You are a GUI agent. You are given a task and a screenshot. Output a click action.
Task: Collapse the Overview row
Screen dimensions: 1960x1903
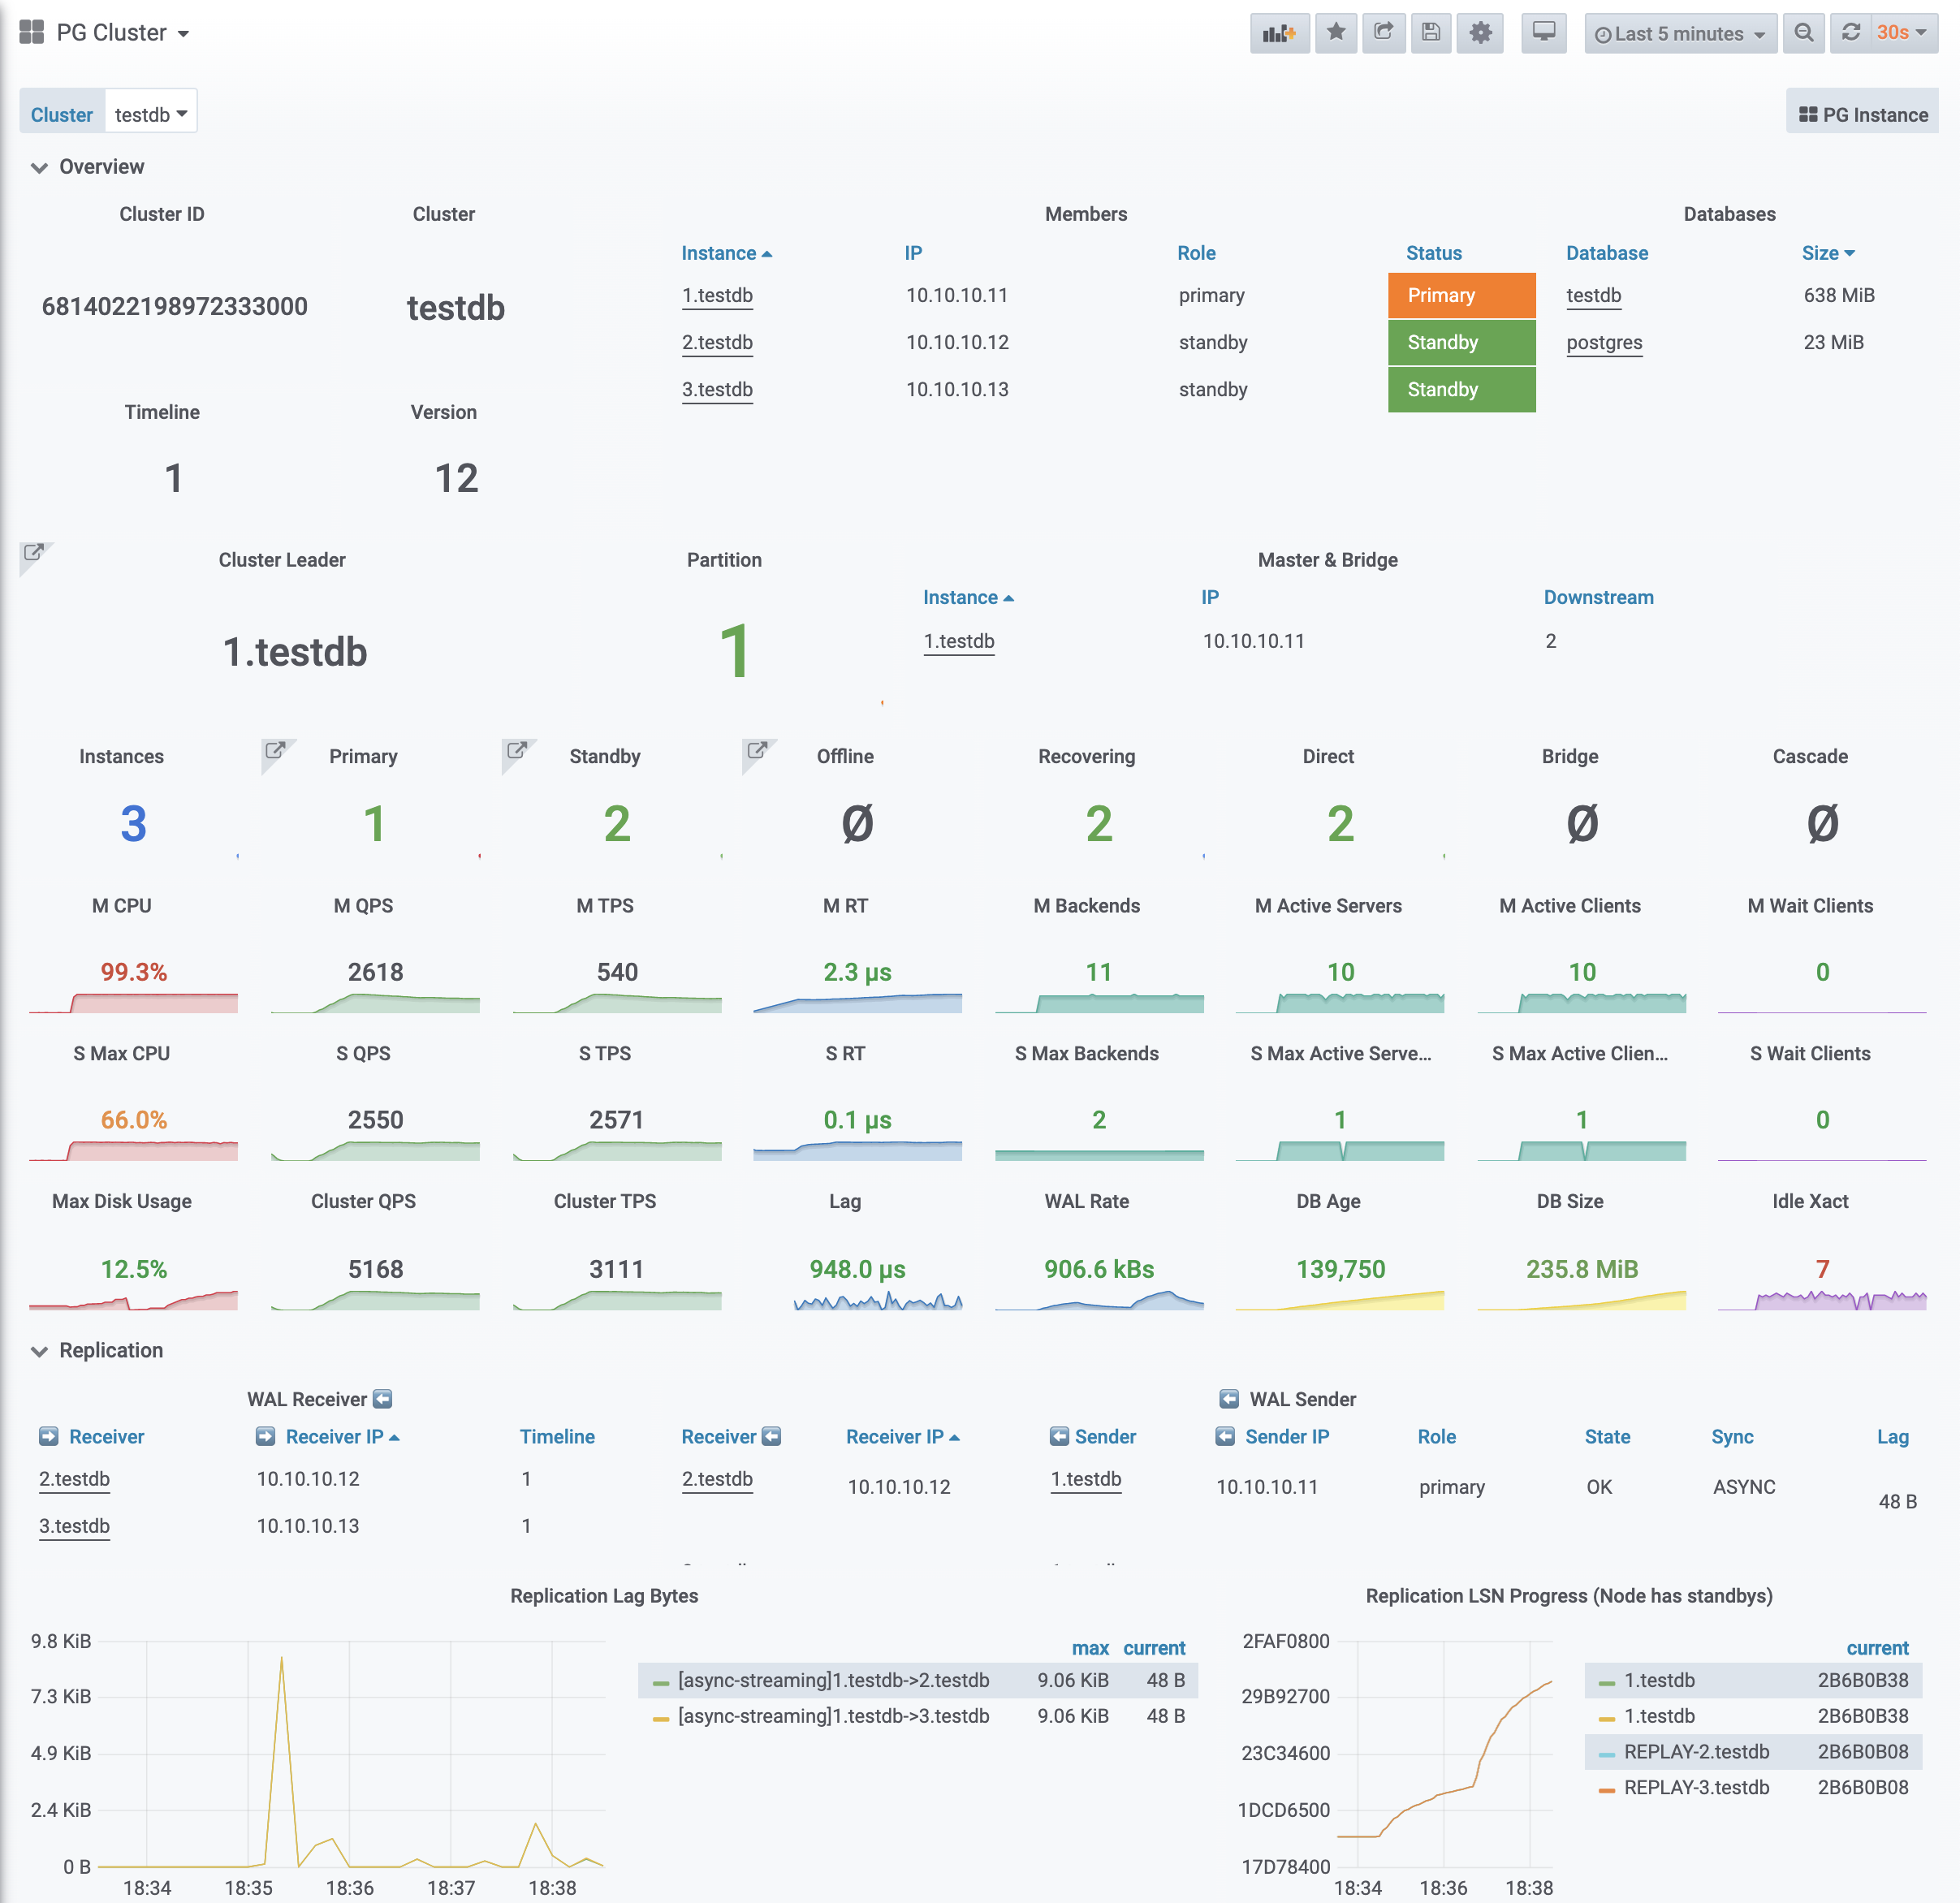pyautogui.click(x=100, y=167)
